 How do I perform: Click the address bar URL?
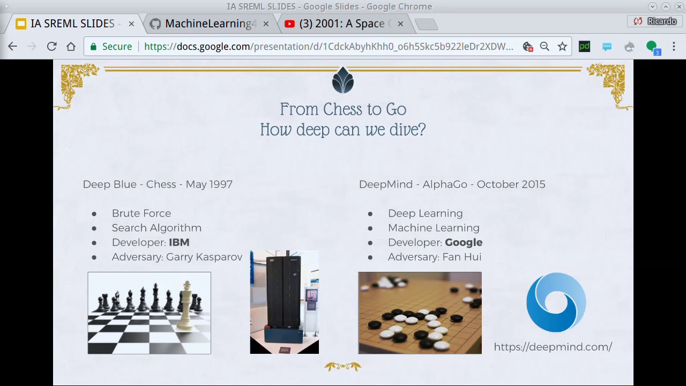pos(329,47)
